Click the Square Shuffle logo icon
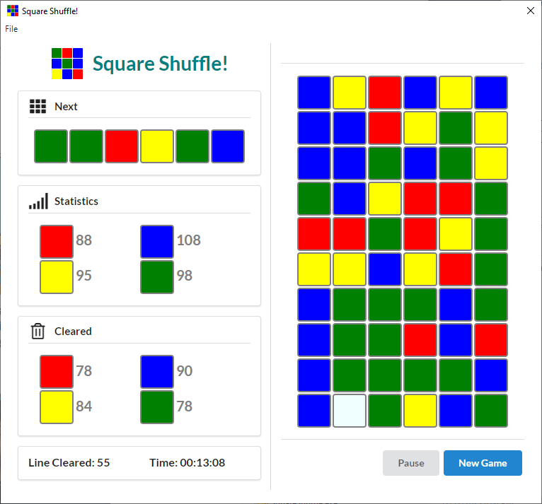 pyautogui.click(x=67, y=63)
